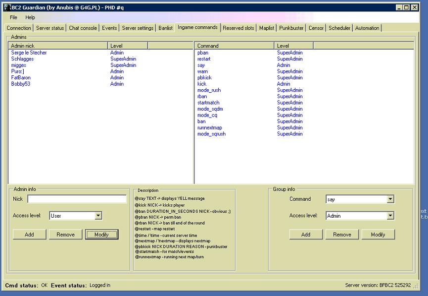Click Modify button in Admin info

[101, 235]
